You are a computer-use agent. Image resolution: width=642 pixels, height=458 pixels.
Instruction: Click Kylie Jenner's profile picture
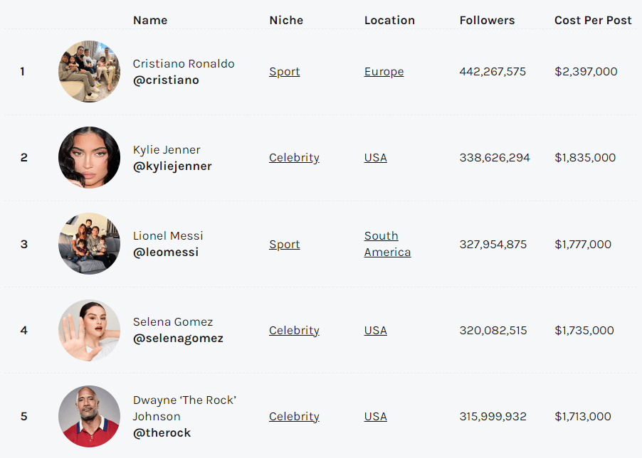pos(89,157)
